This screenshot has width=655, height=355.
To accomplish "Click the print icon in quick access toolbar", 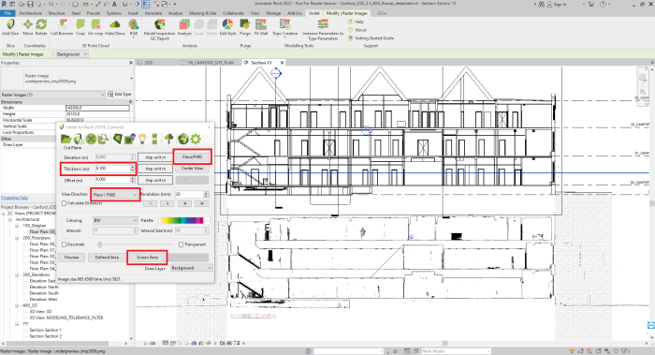I will (75, 4).
